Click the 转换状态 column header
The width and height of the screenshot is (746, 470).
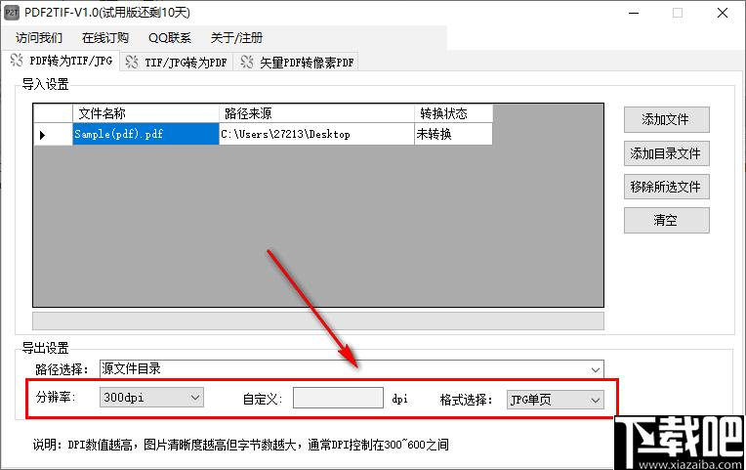click(x=453, y=113)
